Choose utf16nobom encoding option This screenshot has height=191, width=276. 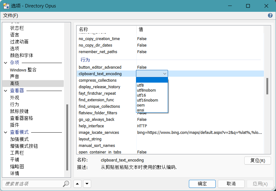coord(147,100)
